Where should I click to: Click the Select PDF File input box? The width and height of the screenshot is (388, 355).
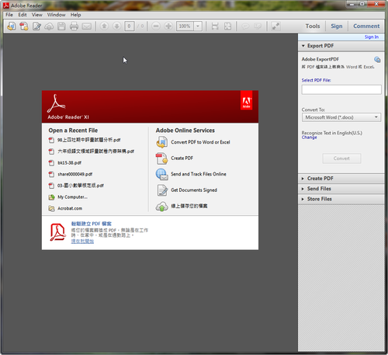pyautogui.click(x=341, y=89)
